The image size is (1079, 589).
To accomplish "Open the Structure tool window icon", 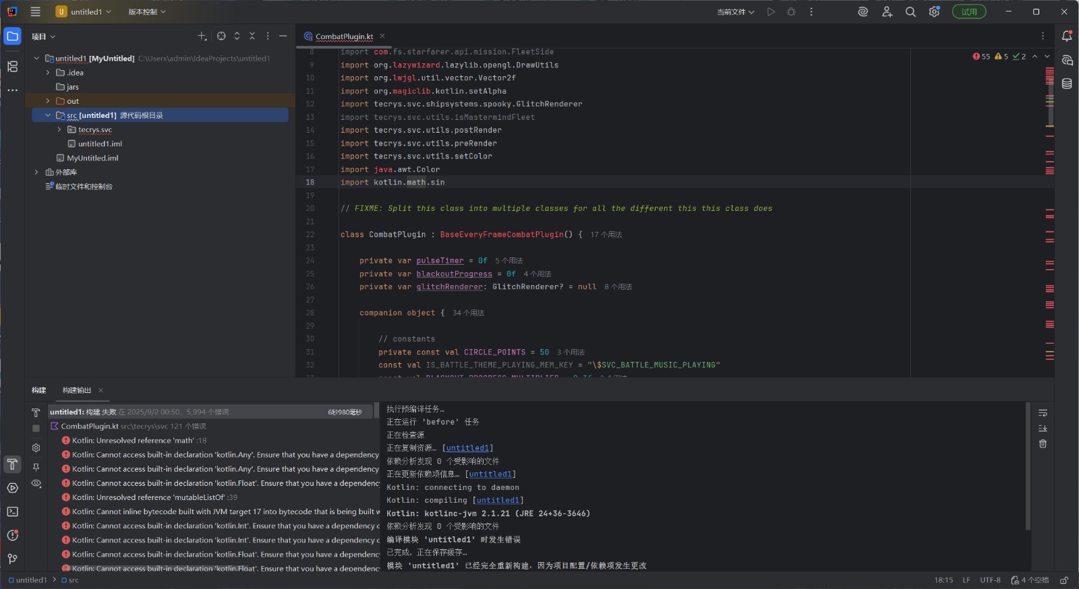I will (x=12, y=66).
